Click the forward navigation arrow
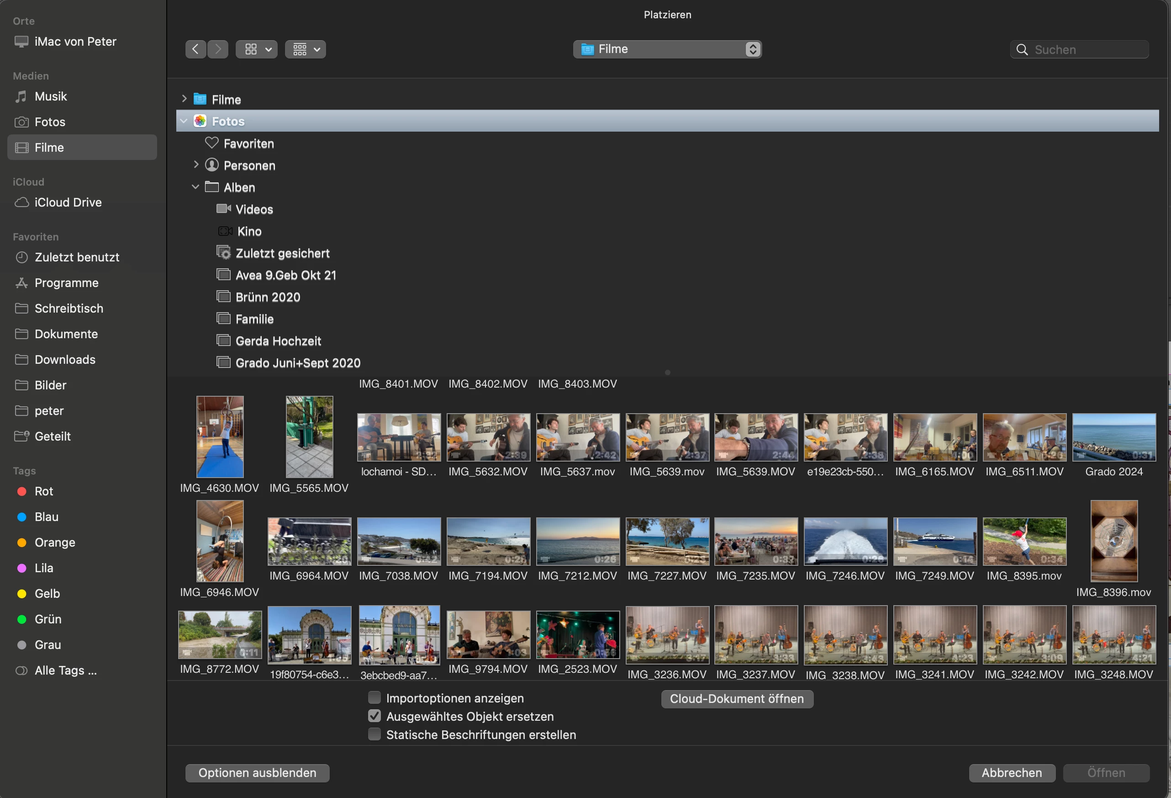The width and height of the screenshot is (1171, 798). coord(218,49)
